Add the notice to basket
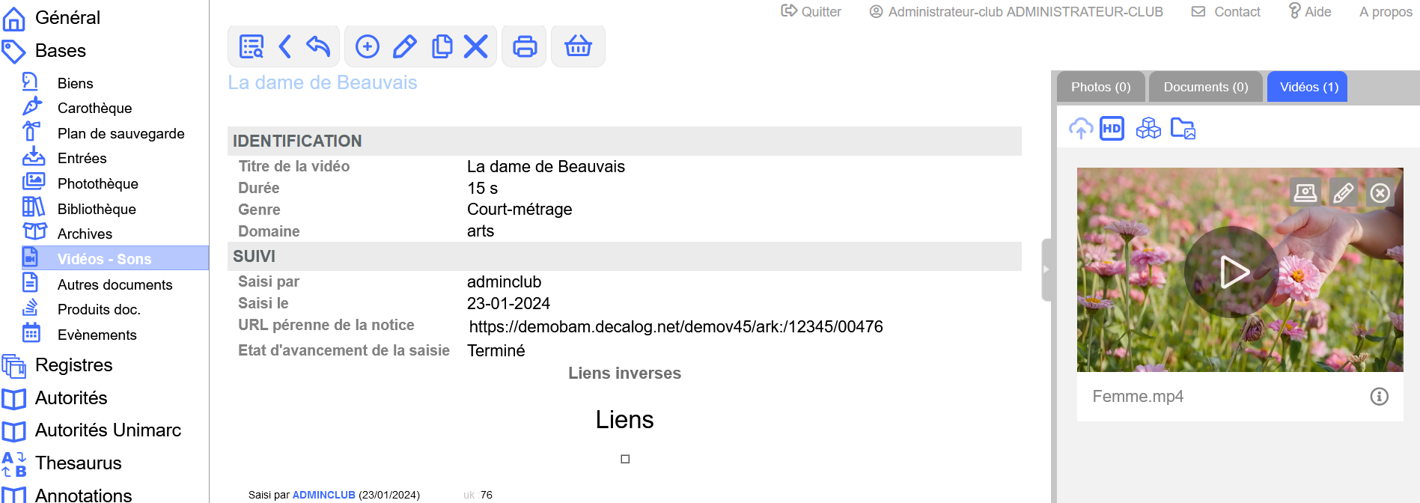Viewport: 1420px width, 503px height. [578, 46]
